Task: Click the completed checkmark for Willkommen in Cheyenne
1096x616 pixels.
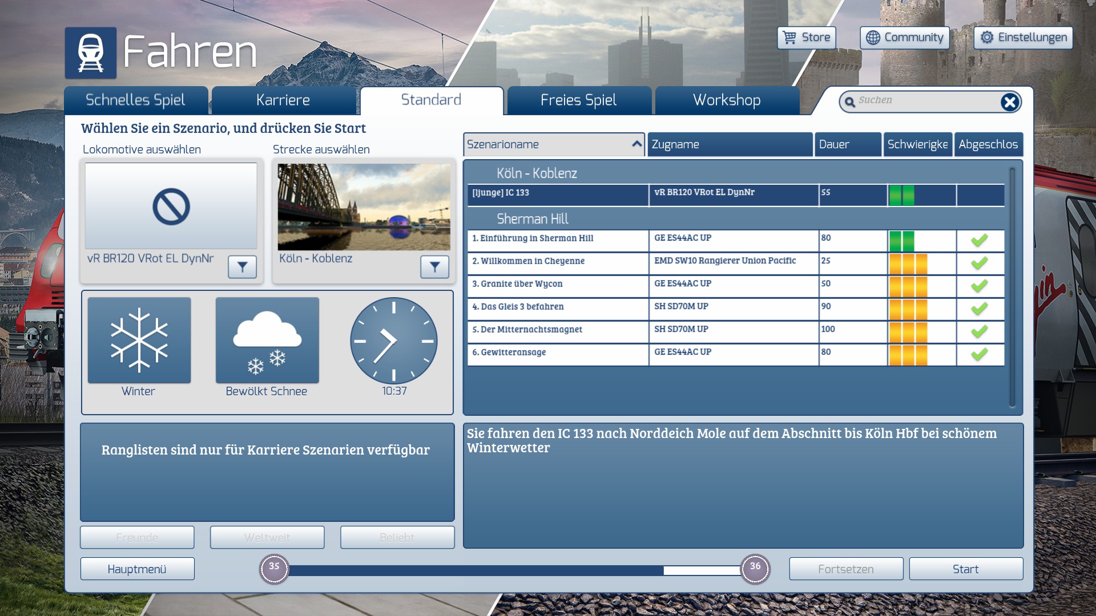Action: (980, 263)
